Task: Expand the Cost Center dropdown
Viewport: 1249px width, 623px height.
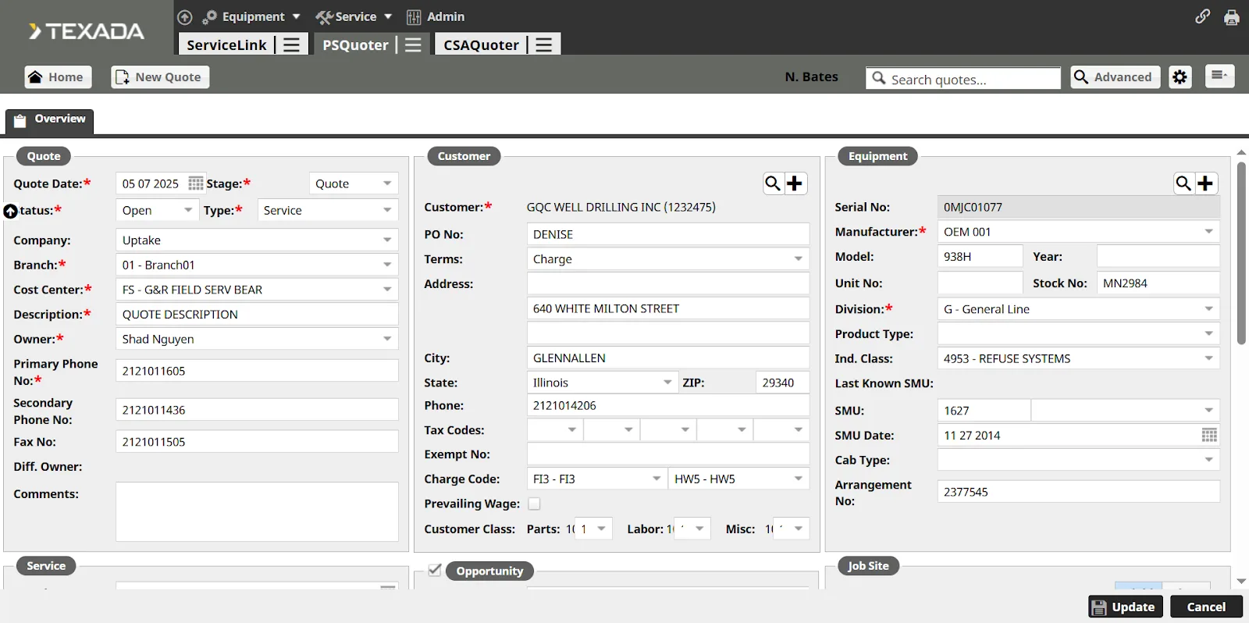Action: 257,290
